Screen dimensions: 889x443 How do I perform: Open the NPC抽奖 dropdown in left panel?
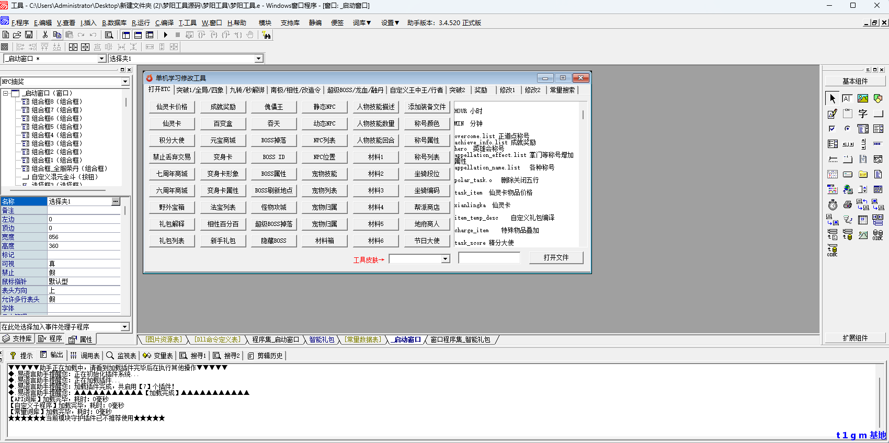click(125, 82)
